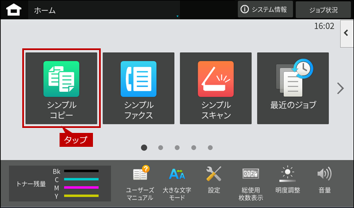This screenshot has width=354, height=208.
Task: Launch シンプルスキャン scan function
Action: coord(215,88)
